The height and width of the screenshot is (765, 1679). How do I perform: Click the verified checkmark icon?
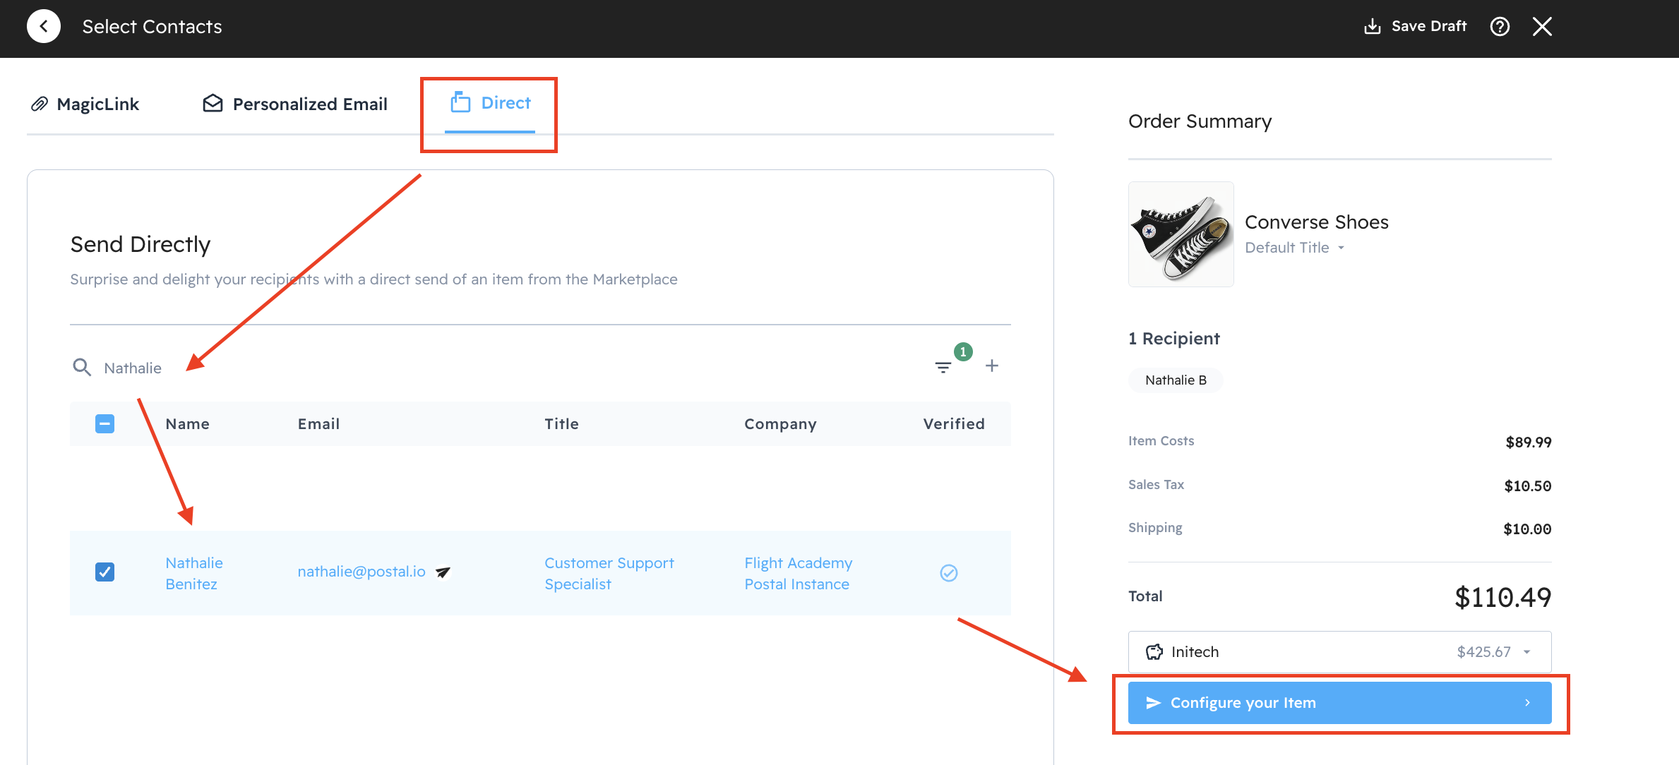948,573
